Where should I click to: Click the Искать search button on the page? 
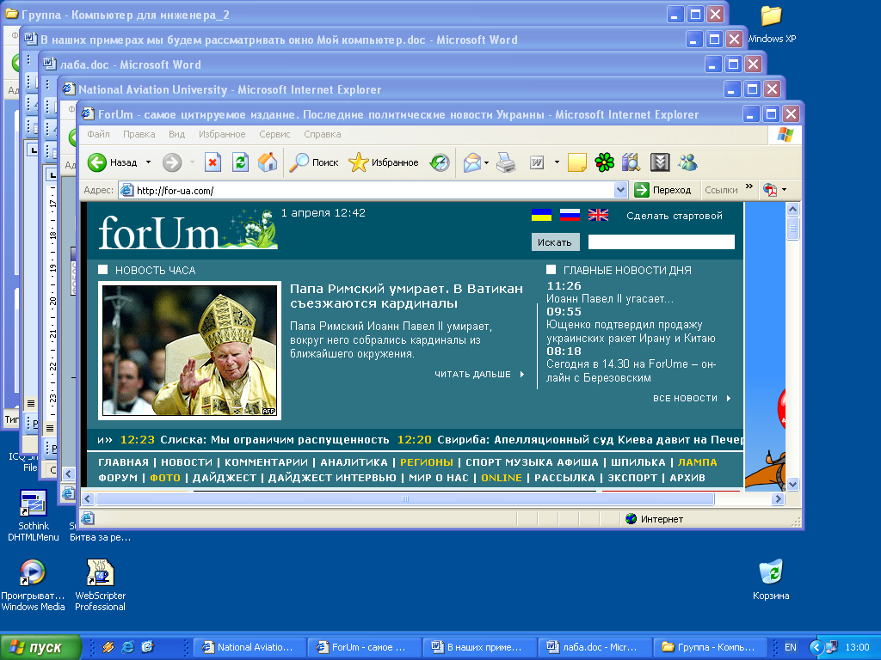pos(555,241)
